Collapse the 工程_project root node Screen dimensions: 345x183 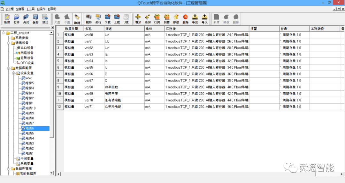coord(4,33)
